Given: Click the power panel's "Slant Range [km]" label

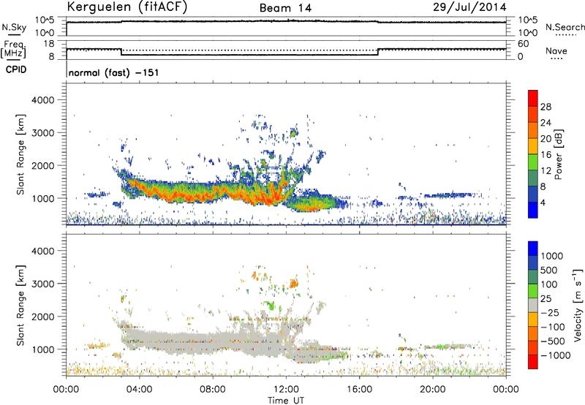Looking at the screenshot, I should pyautogui.click(x=20, y=154).
